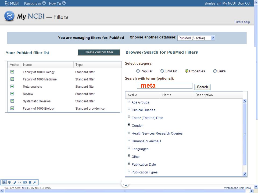
Task: Click the round arrow icon at page bottom
Action: click(125, 184)
